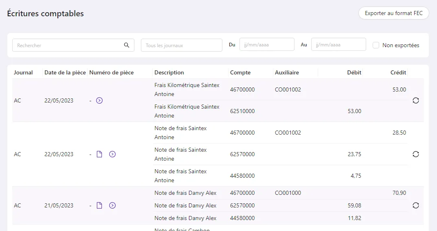The image size is (437, 231).
Task: Select auxiliaire CO001000 cell for Danvy Alex
Action: click(288, 193)
